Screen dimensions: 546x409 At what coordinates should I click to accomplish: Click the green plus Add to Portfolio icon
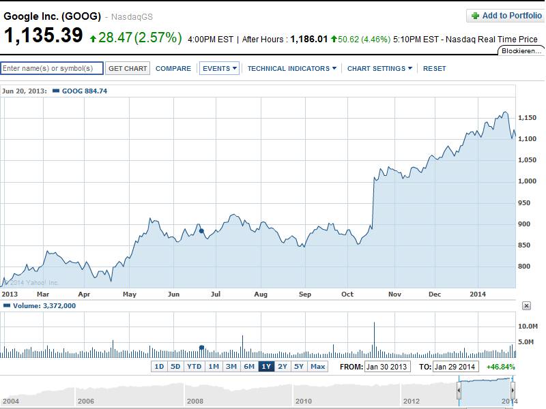[475, 16]
